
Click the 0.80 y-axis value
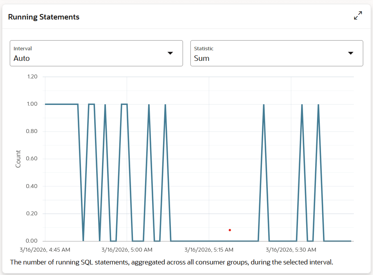click(x=32, y=131)
